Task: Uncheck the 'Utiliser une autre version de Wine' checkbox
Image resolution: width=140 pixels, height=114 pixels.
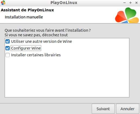Action: click(x=8, y=41)
